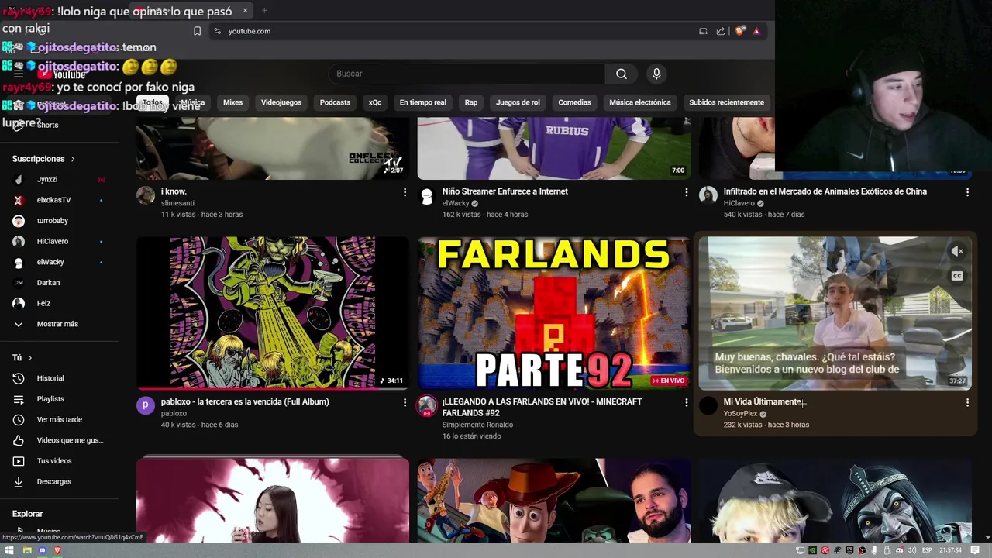Open pabloxo channel avatar

[x=146, y=405]
